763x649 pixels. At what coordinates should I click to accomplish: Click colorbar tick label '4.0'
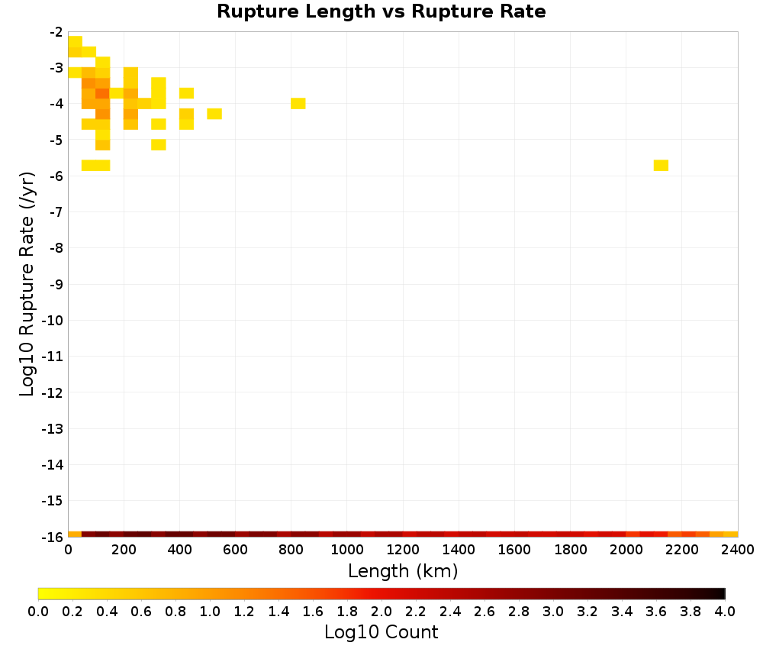pos(725,611)
